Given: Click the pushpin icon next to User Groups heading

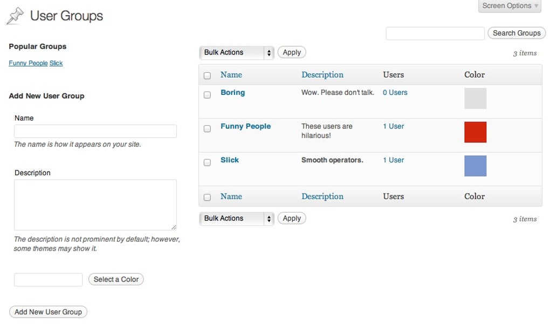Looking at the screenshot, I should pos(14,15).
